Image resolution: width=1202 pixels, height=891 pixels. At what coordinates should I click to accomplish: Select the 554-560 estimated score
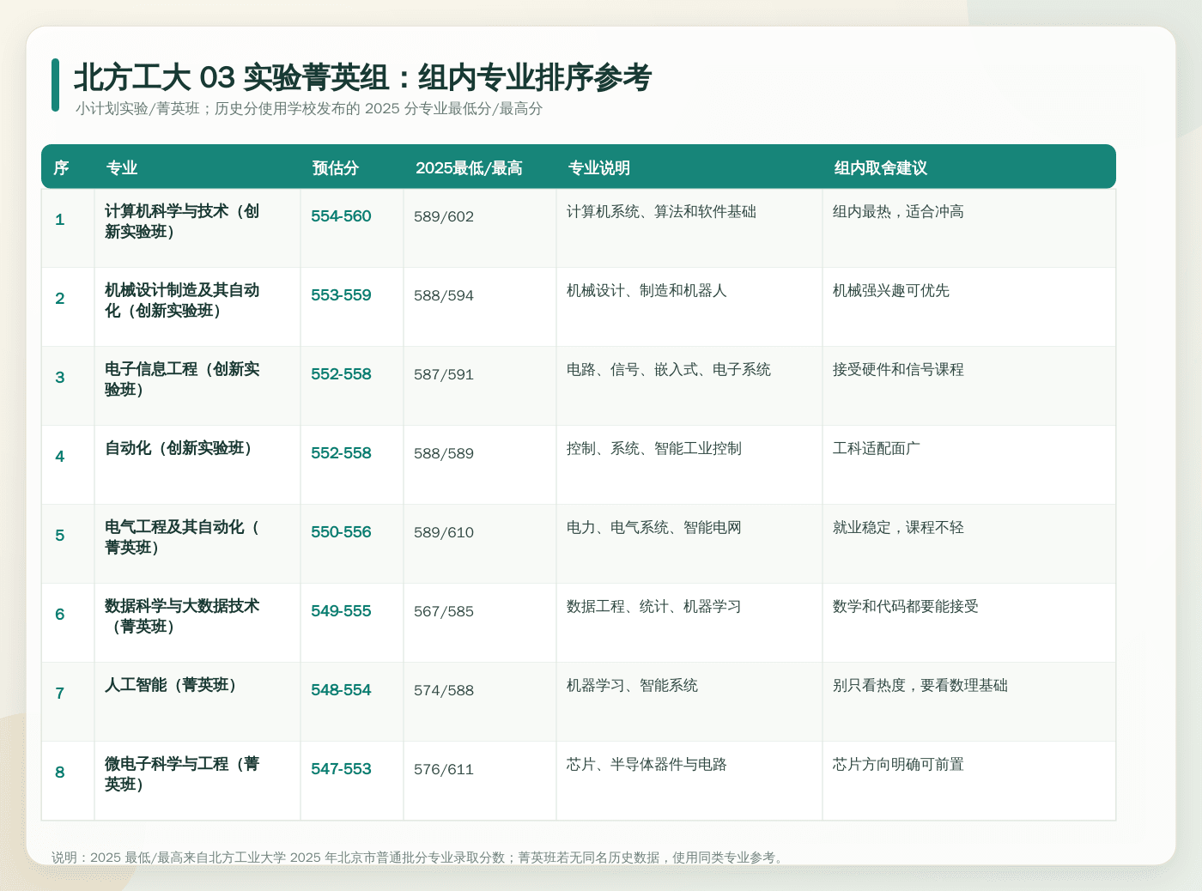(x=341, y=216)
